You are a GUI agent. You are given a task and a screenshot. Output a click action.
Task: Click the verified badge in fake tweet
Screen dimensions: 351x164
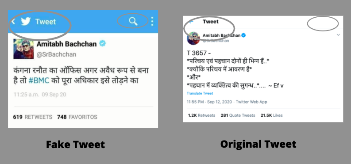coord(103,43)
